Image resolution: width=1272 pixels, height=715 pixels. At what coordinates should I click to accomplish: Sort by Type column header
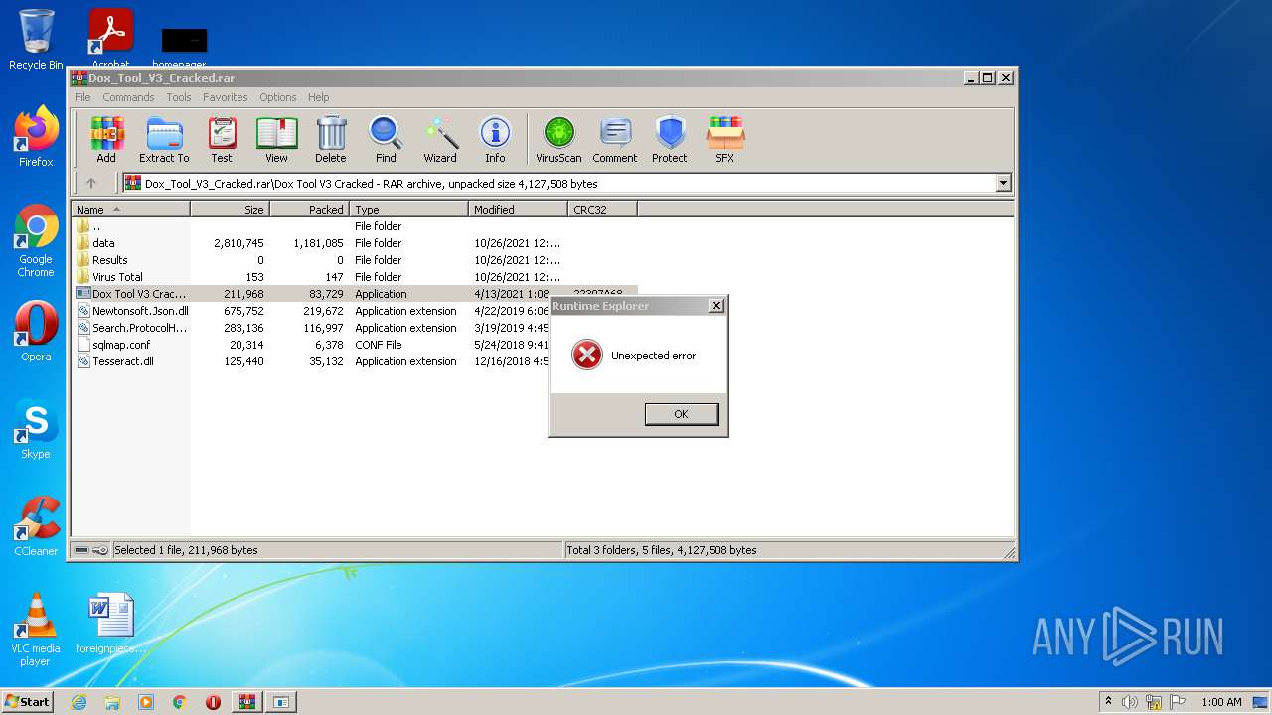tap(408, 210)
